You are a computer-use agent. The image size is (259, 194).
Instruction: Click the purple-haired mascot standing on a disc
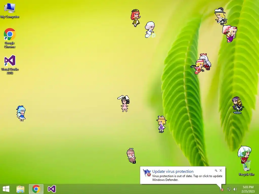(x=238, y=105)
